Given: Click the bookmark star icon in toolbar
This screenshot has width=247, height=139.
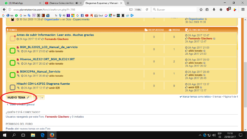Looking at the screenshot, I should pos(201,10).
